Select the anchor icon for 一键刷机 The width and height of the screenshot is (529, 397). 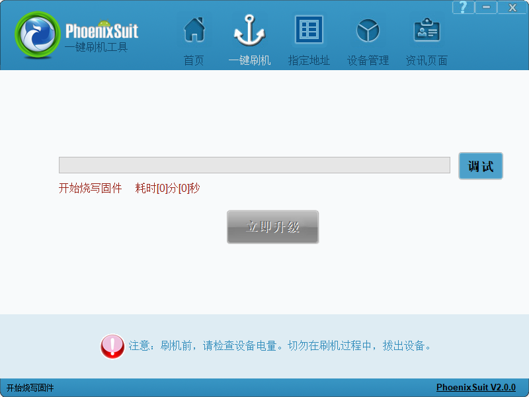pyautogui.click(x=249, y=32)
